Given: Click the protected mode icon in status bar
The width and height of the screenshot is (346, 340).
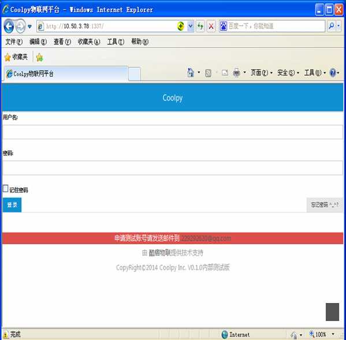Looking at the screenshot, I should coord(294,335).
